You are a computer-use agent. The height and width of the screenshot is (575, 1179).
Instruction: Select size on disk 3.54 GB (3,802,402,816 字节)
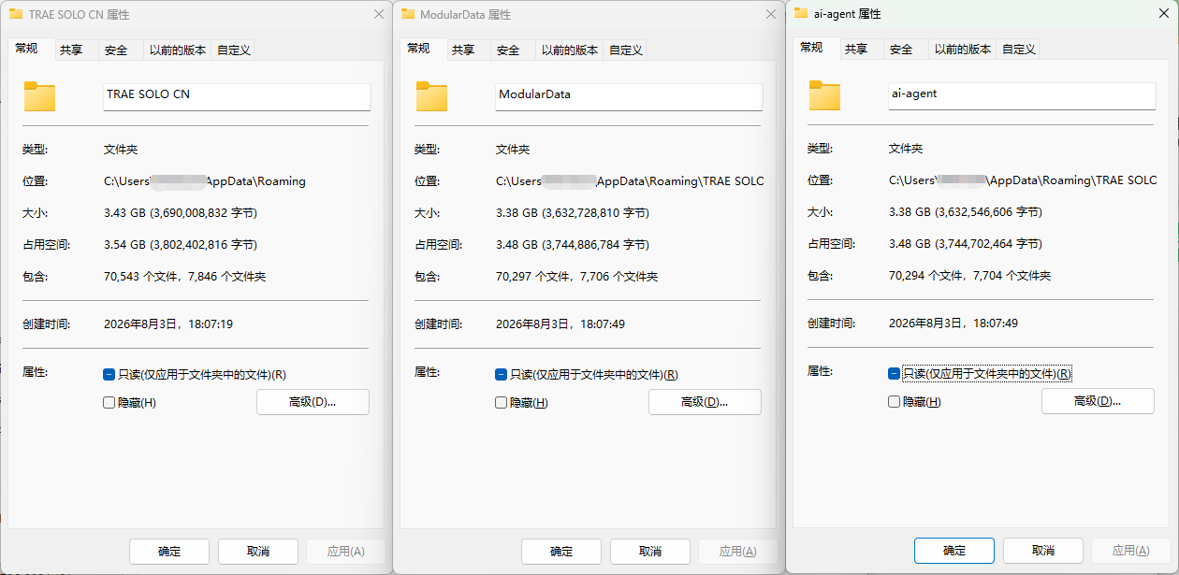181,245
